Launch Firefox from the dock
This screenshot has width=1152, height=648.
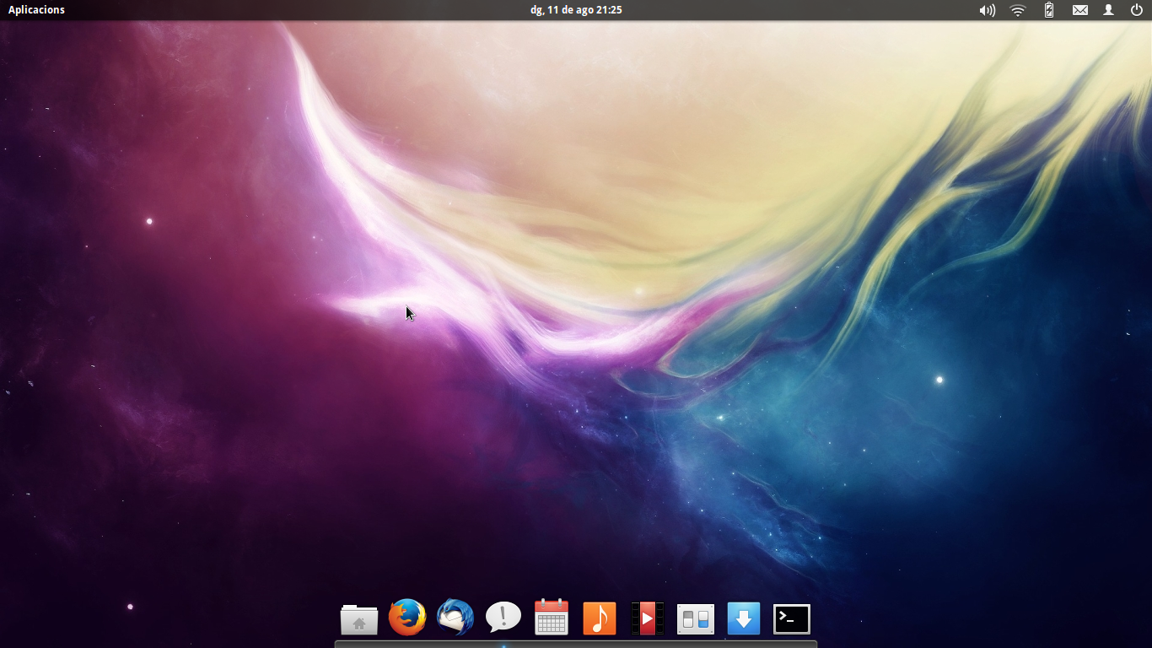click(x=407, y=618)
